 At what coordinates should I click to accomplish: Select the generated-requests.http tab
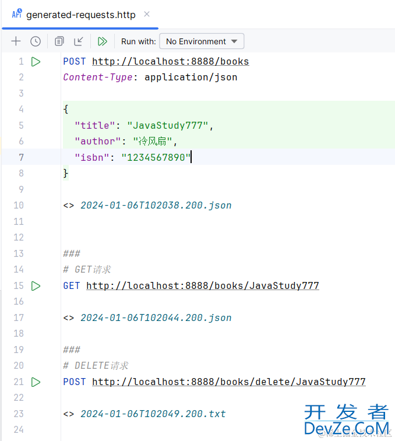[x=80, y=15]
